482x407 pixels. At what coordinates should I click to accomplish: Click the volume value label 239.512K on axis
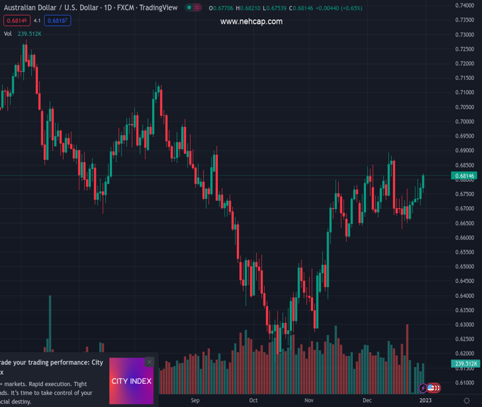click(466, 364)
